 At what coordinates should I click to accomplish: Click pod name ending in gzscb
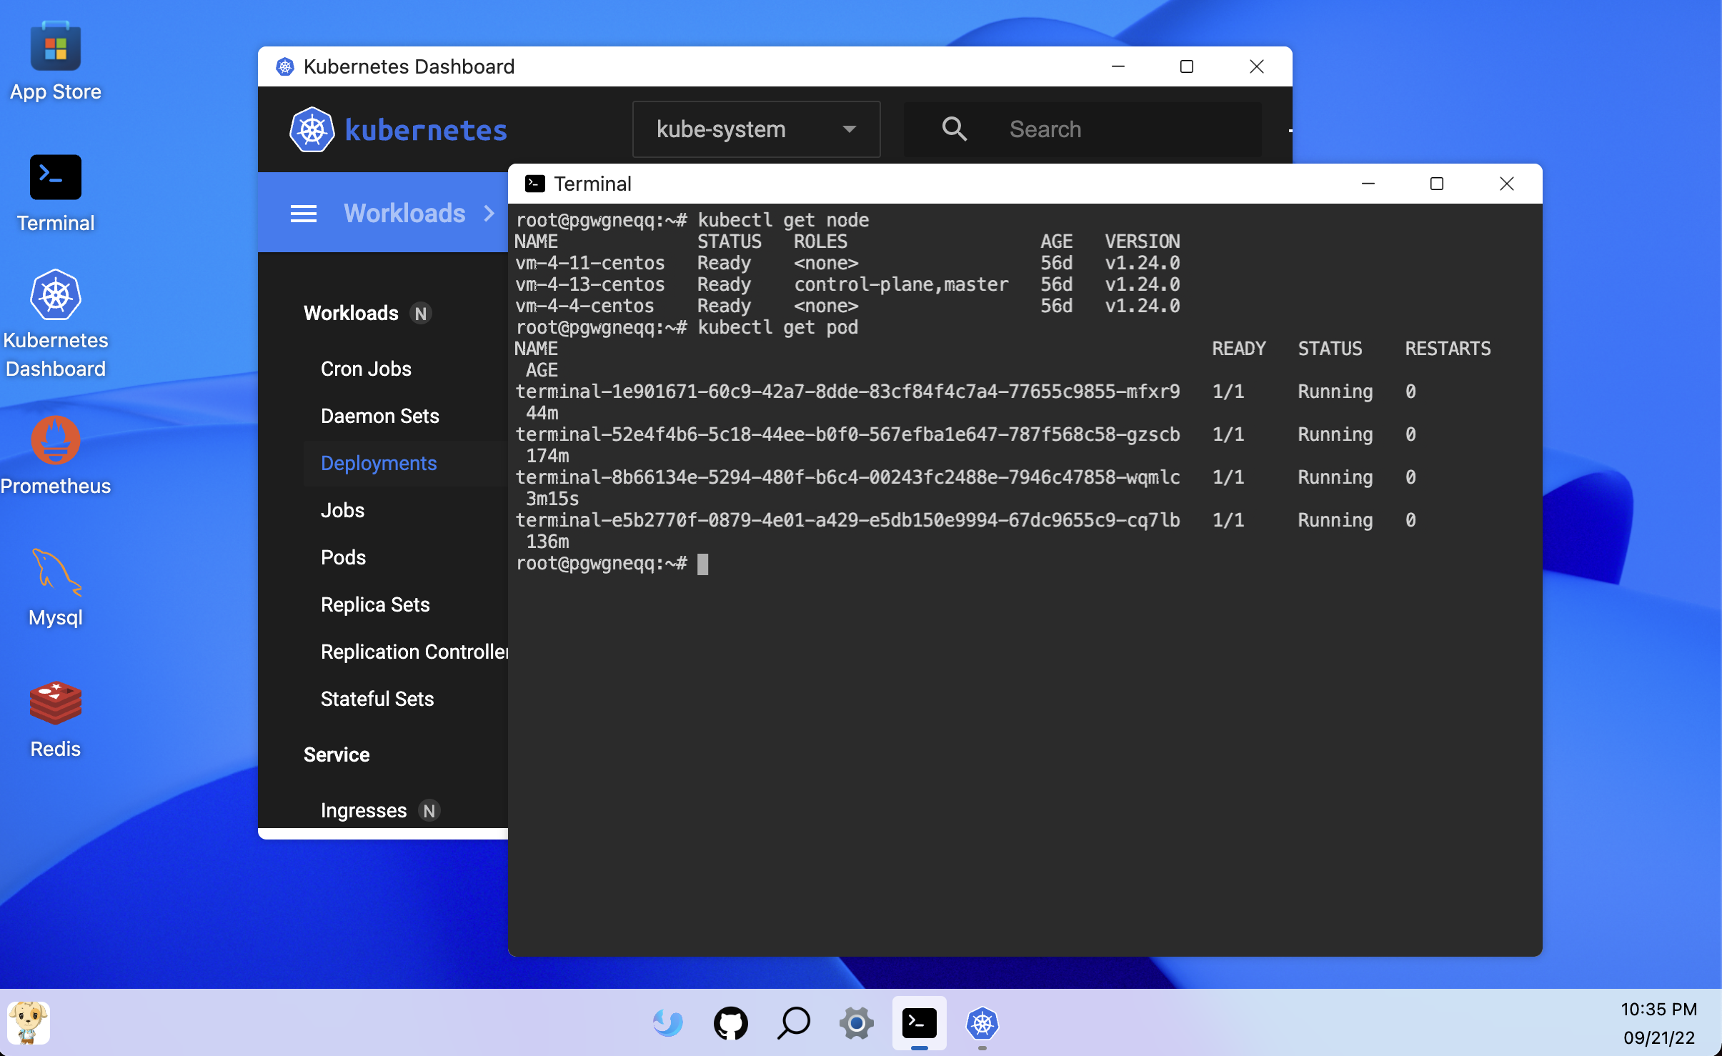tap(847, 434)
